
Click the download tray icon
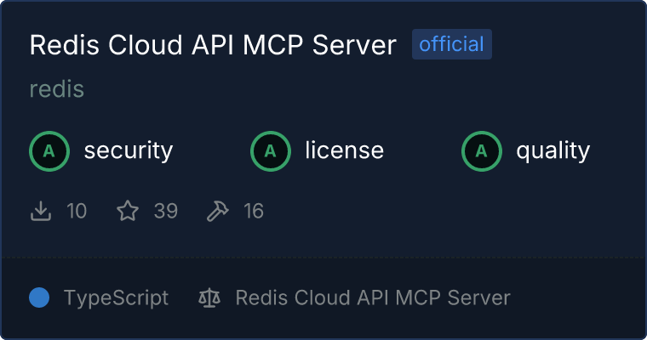(41, 211)
